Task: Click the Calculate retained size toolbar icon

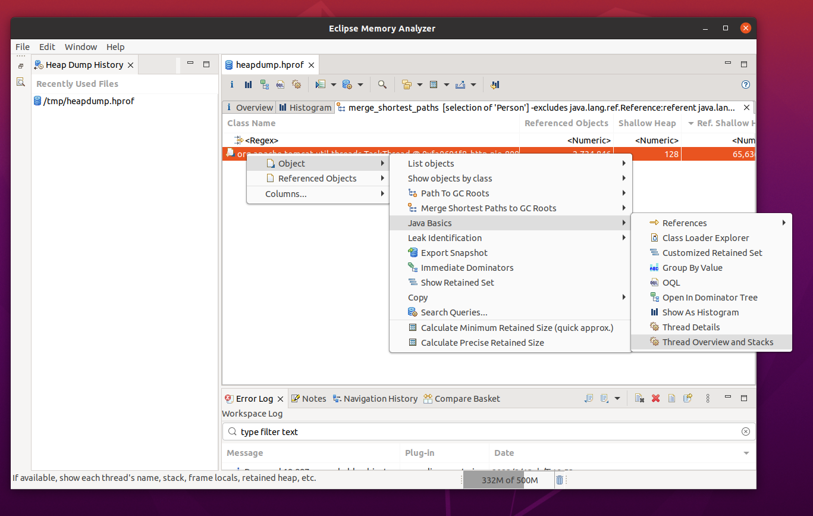Action: 434,85
